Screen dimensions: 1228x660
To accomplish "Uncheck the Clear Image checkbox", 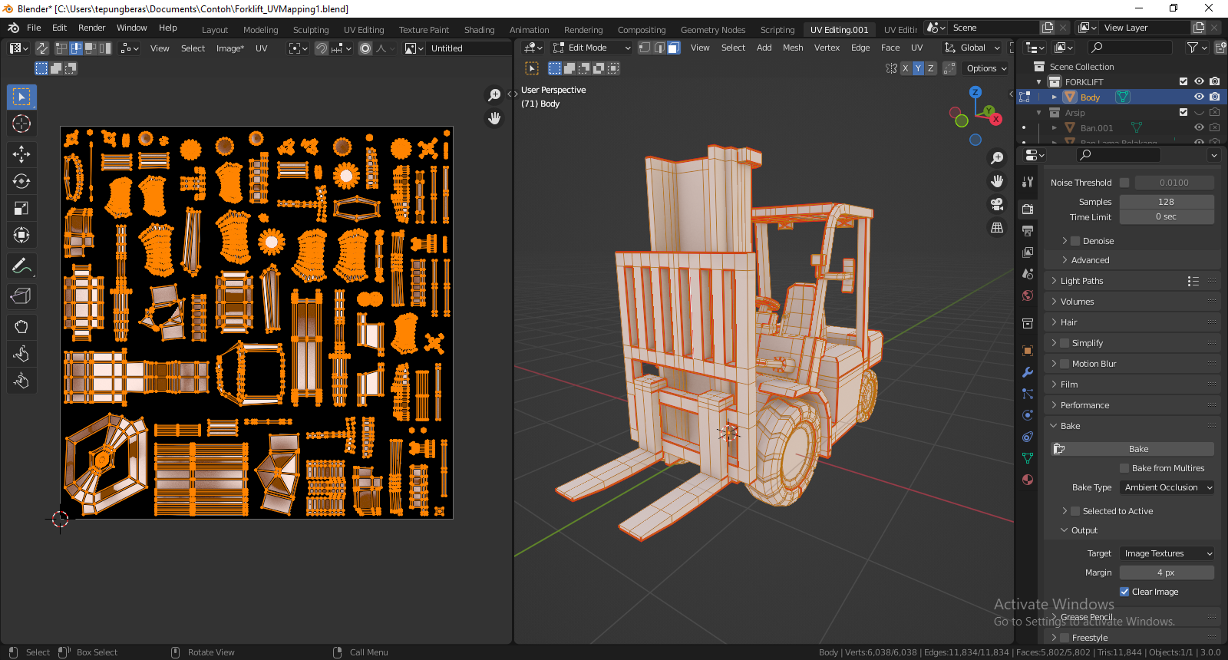I will pyautogui.click(x=1124, y=592).
